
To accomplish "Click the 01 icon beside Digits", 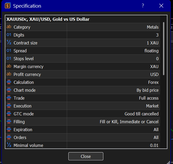I will (9, 35).
